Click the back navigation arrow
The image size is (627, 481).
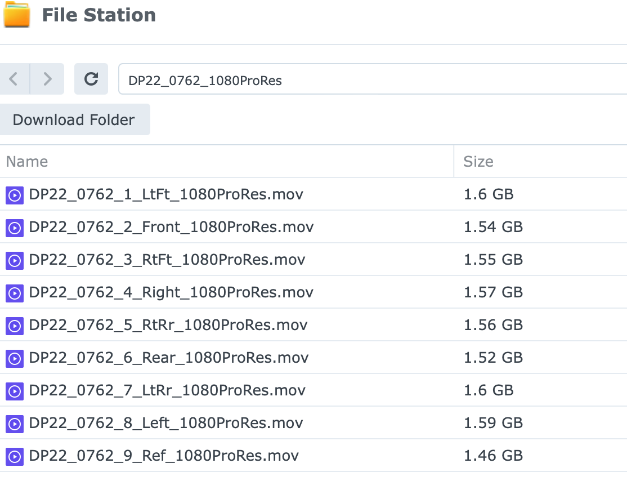[x=14, y=79]
